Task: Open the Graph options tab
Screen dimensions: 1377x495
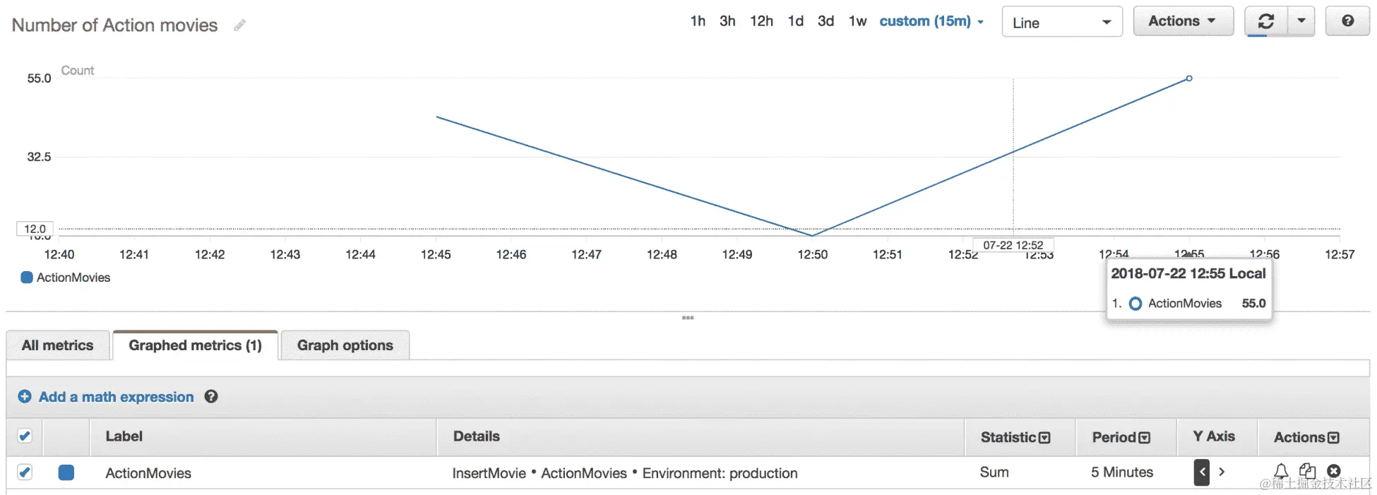Action: [x=345, y=345]
